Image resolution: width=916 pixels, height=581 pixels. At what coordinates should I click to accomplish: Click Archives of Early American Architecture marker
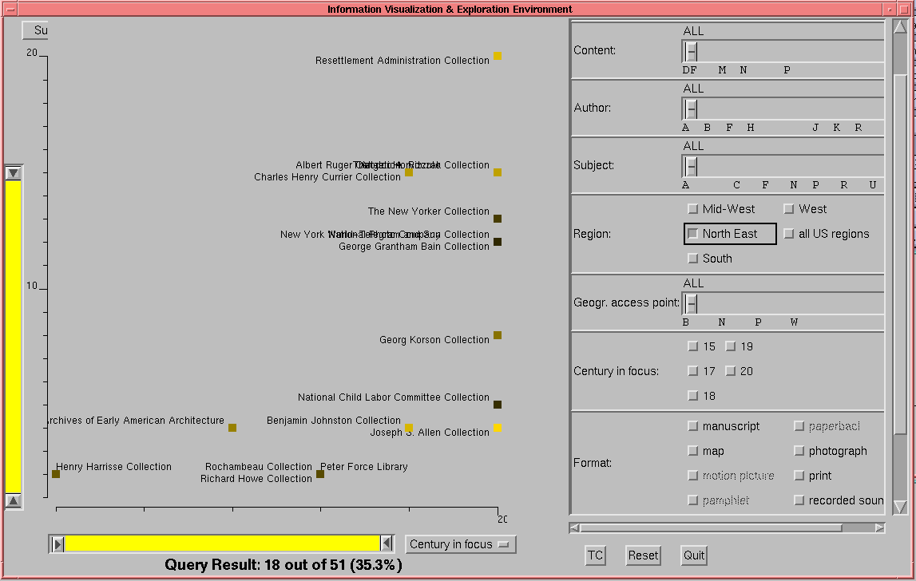point(232,428)
